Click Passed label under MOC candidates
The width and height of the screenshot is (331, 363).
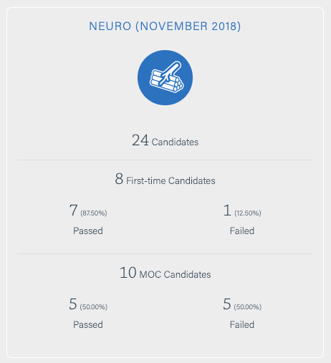point(88,324)
